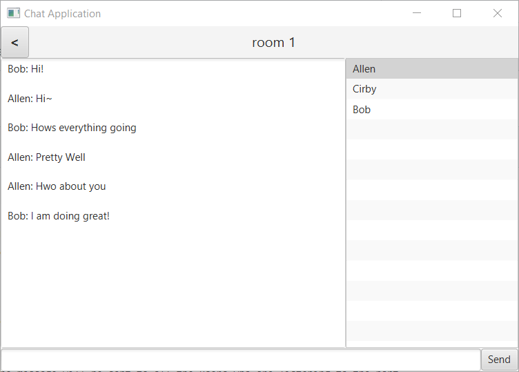This screenshot has width=519, height=372.
Task: Click message 'Bob: I am doing great!'
Action: pos(59,216)
